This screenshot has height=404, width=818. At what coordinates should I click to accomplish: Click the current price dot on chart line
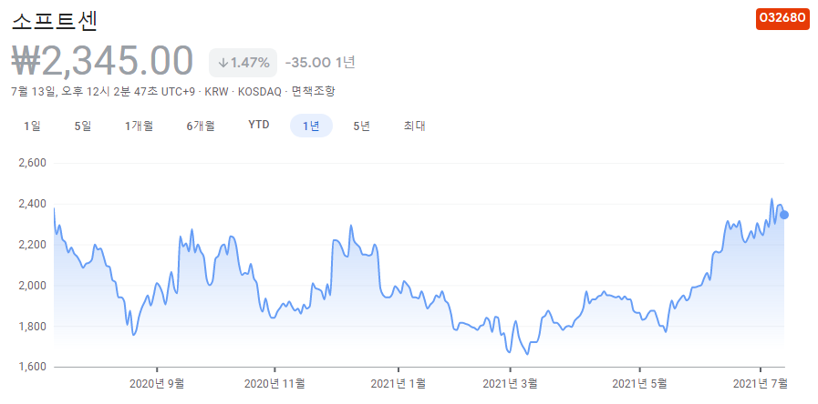click(x=784, y=215)
